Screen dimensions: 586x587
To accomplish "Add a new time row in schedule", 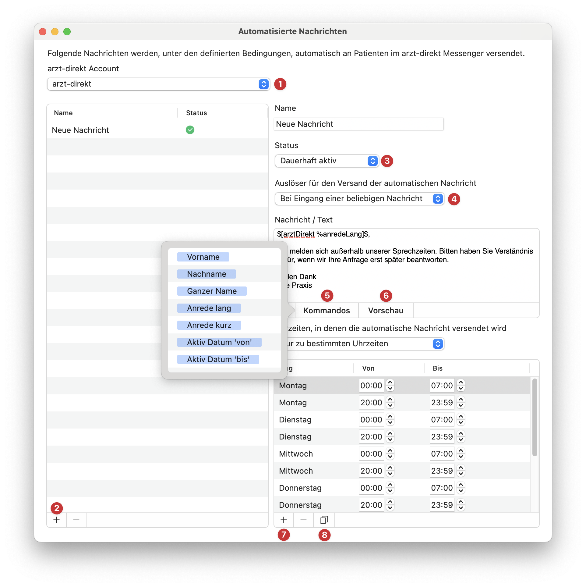I will [x=284, y=520].
